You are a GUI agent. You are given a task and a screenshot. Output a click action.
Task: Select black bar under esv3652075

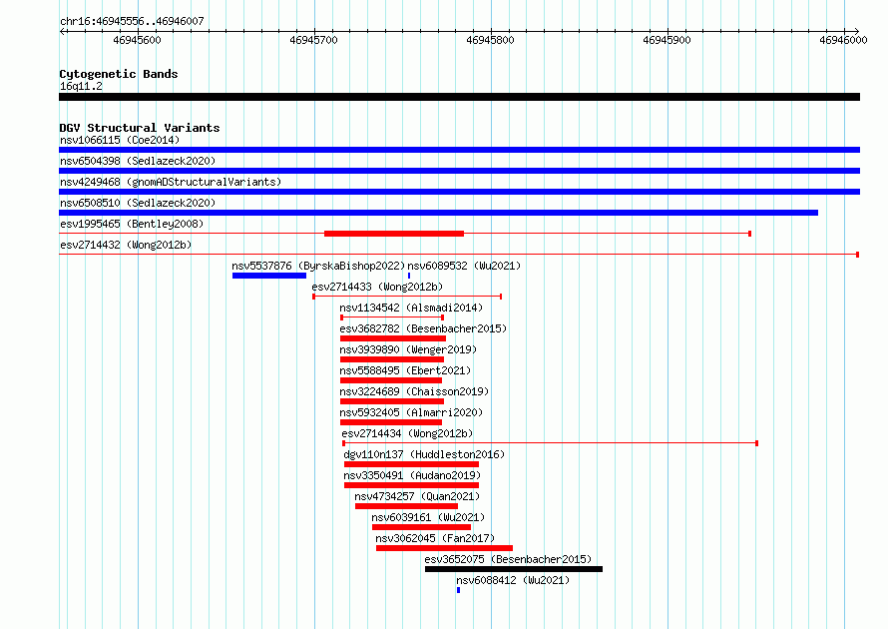pos(514,569)
